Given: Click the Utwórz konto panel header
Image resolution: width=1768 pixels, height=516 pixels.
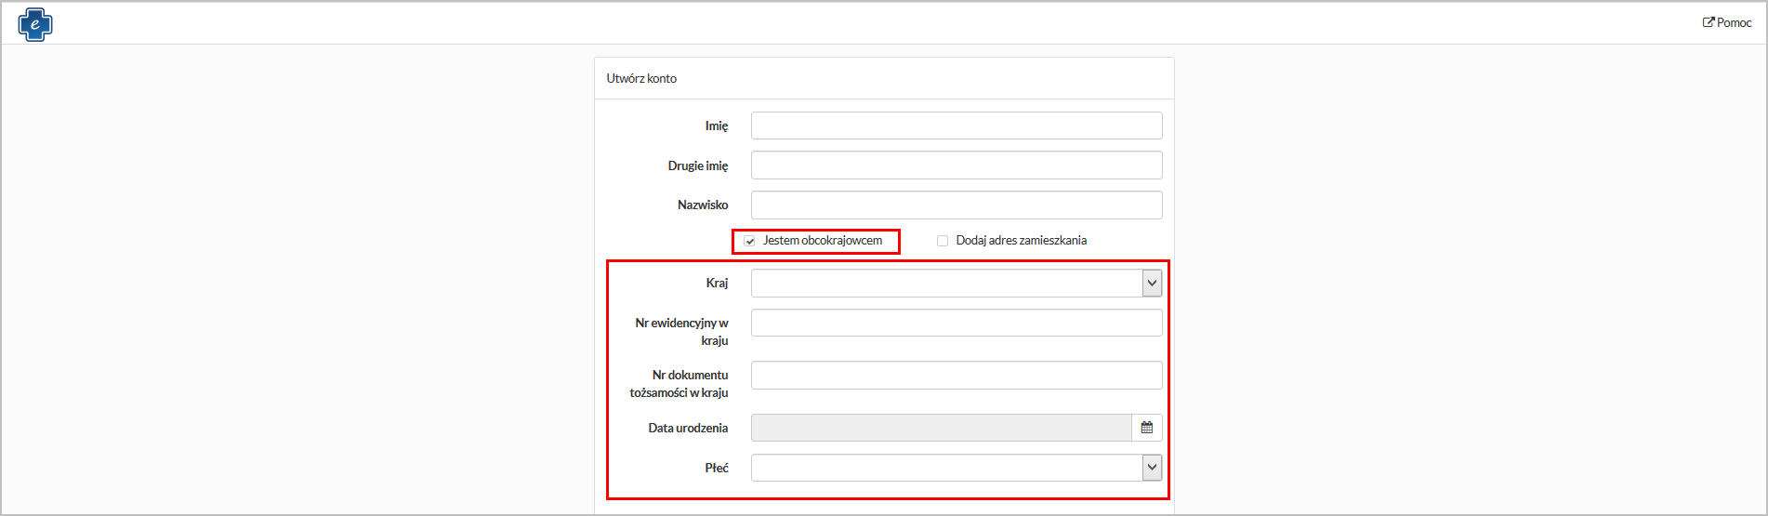Looking at the screenshot, I should [641, 79].
